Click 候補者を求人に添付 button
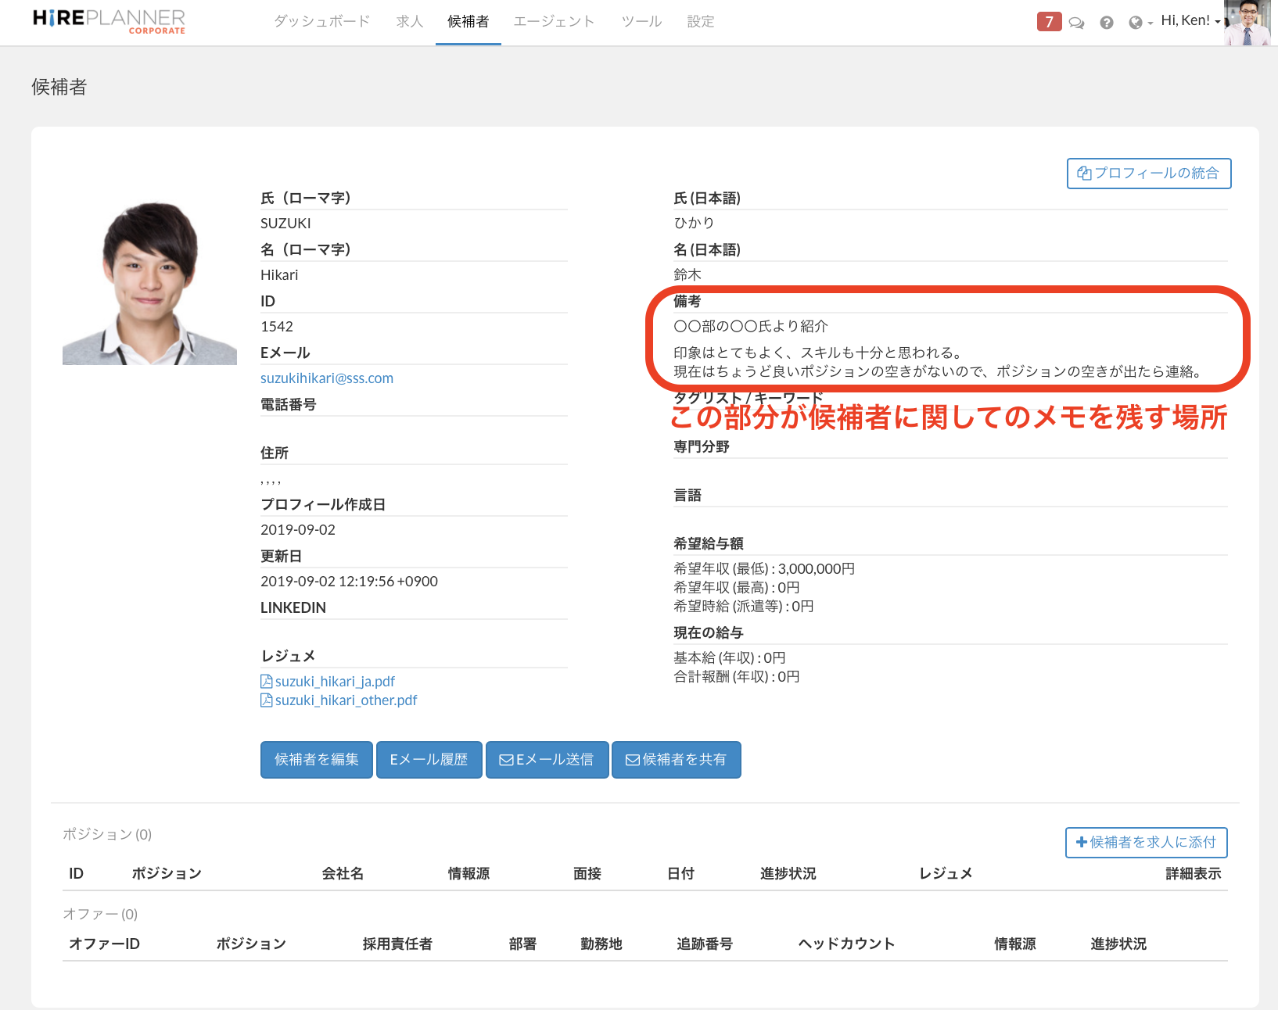 click(1146, 843)
